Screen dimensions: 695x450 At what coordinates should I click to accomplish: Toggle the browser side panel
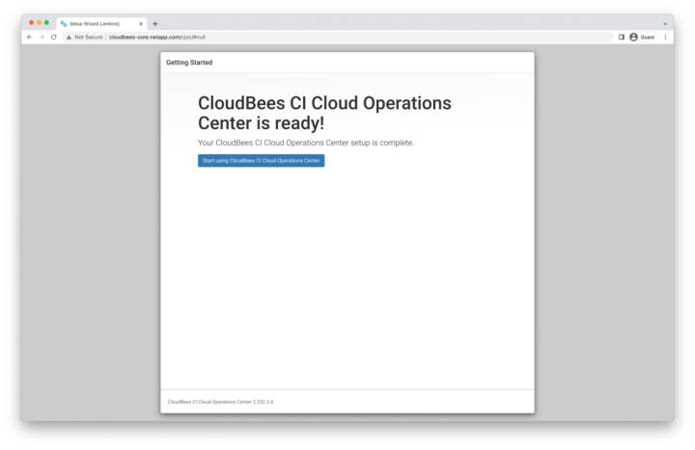[622, 37]
